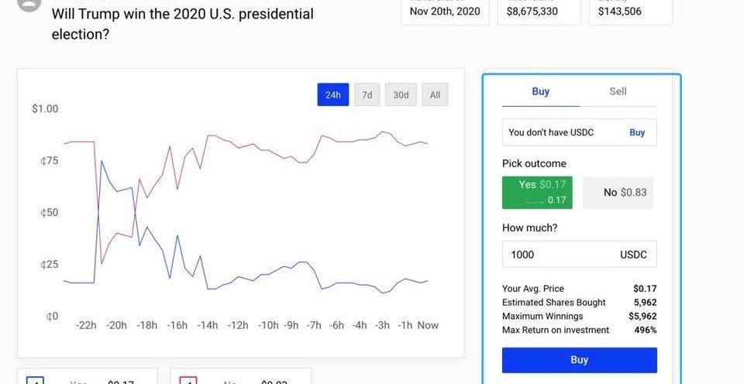Open the Sell tab
The height and width of the screenshot is (384, 744).
click(618, 91)
